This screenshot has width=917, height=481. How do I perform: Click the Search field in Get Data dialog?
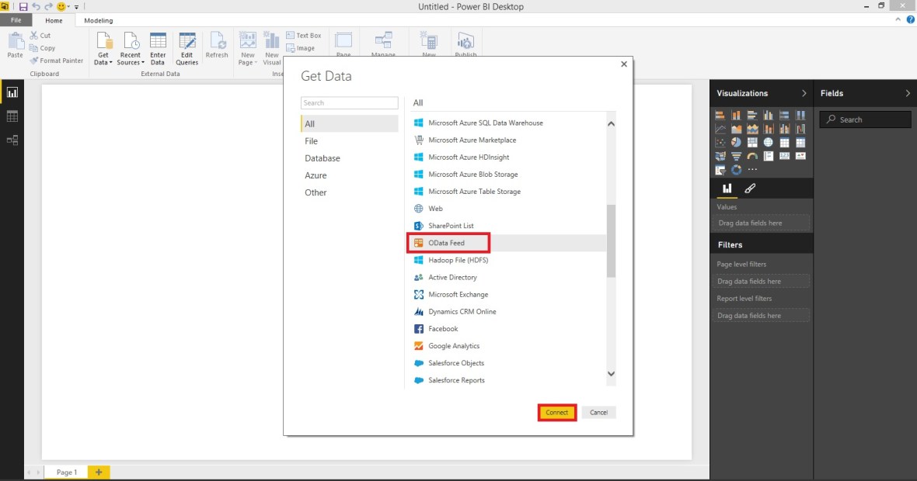(x=349, y=102)
